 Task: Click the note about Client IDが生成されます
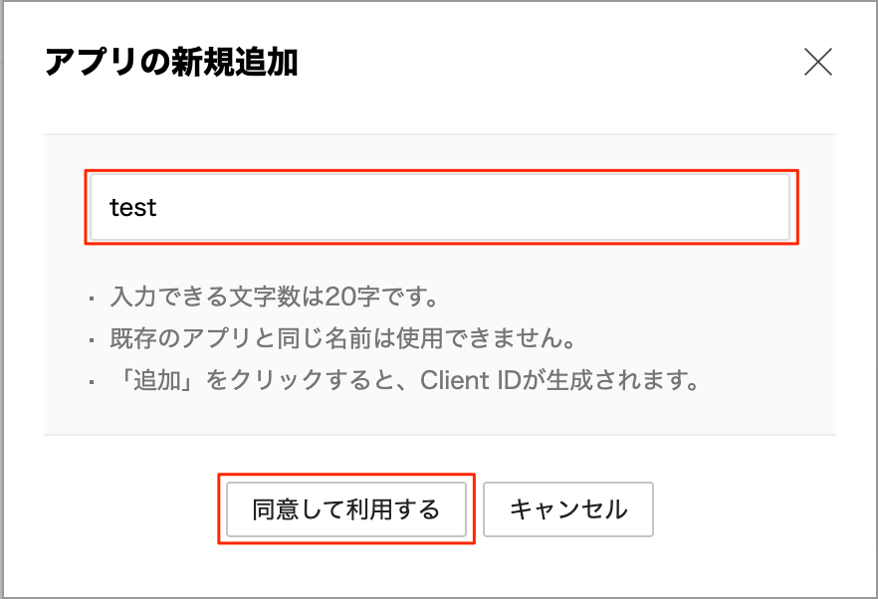click(402, 381)
